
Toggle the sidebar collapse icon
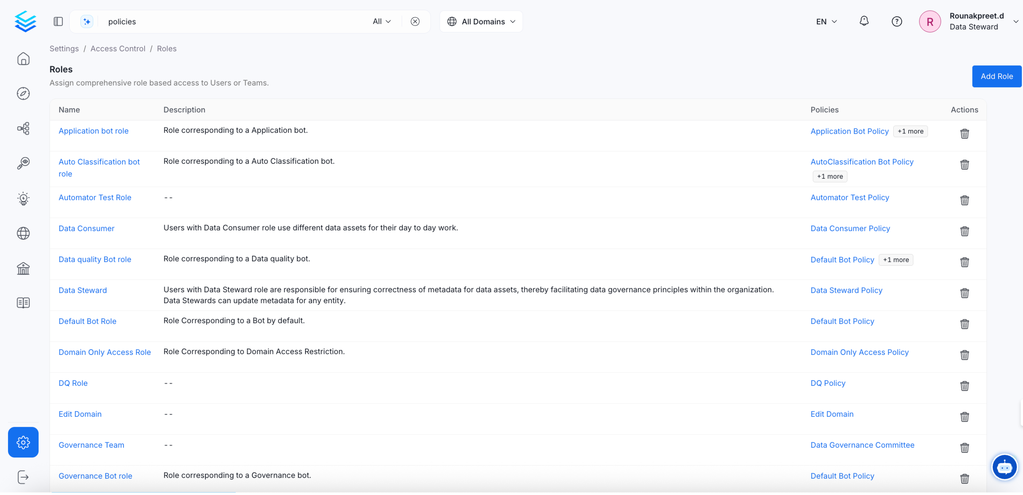58,22
